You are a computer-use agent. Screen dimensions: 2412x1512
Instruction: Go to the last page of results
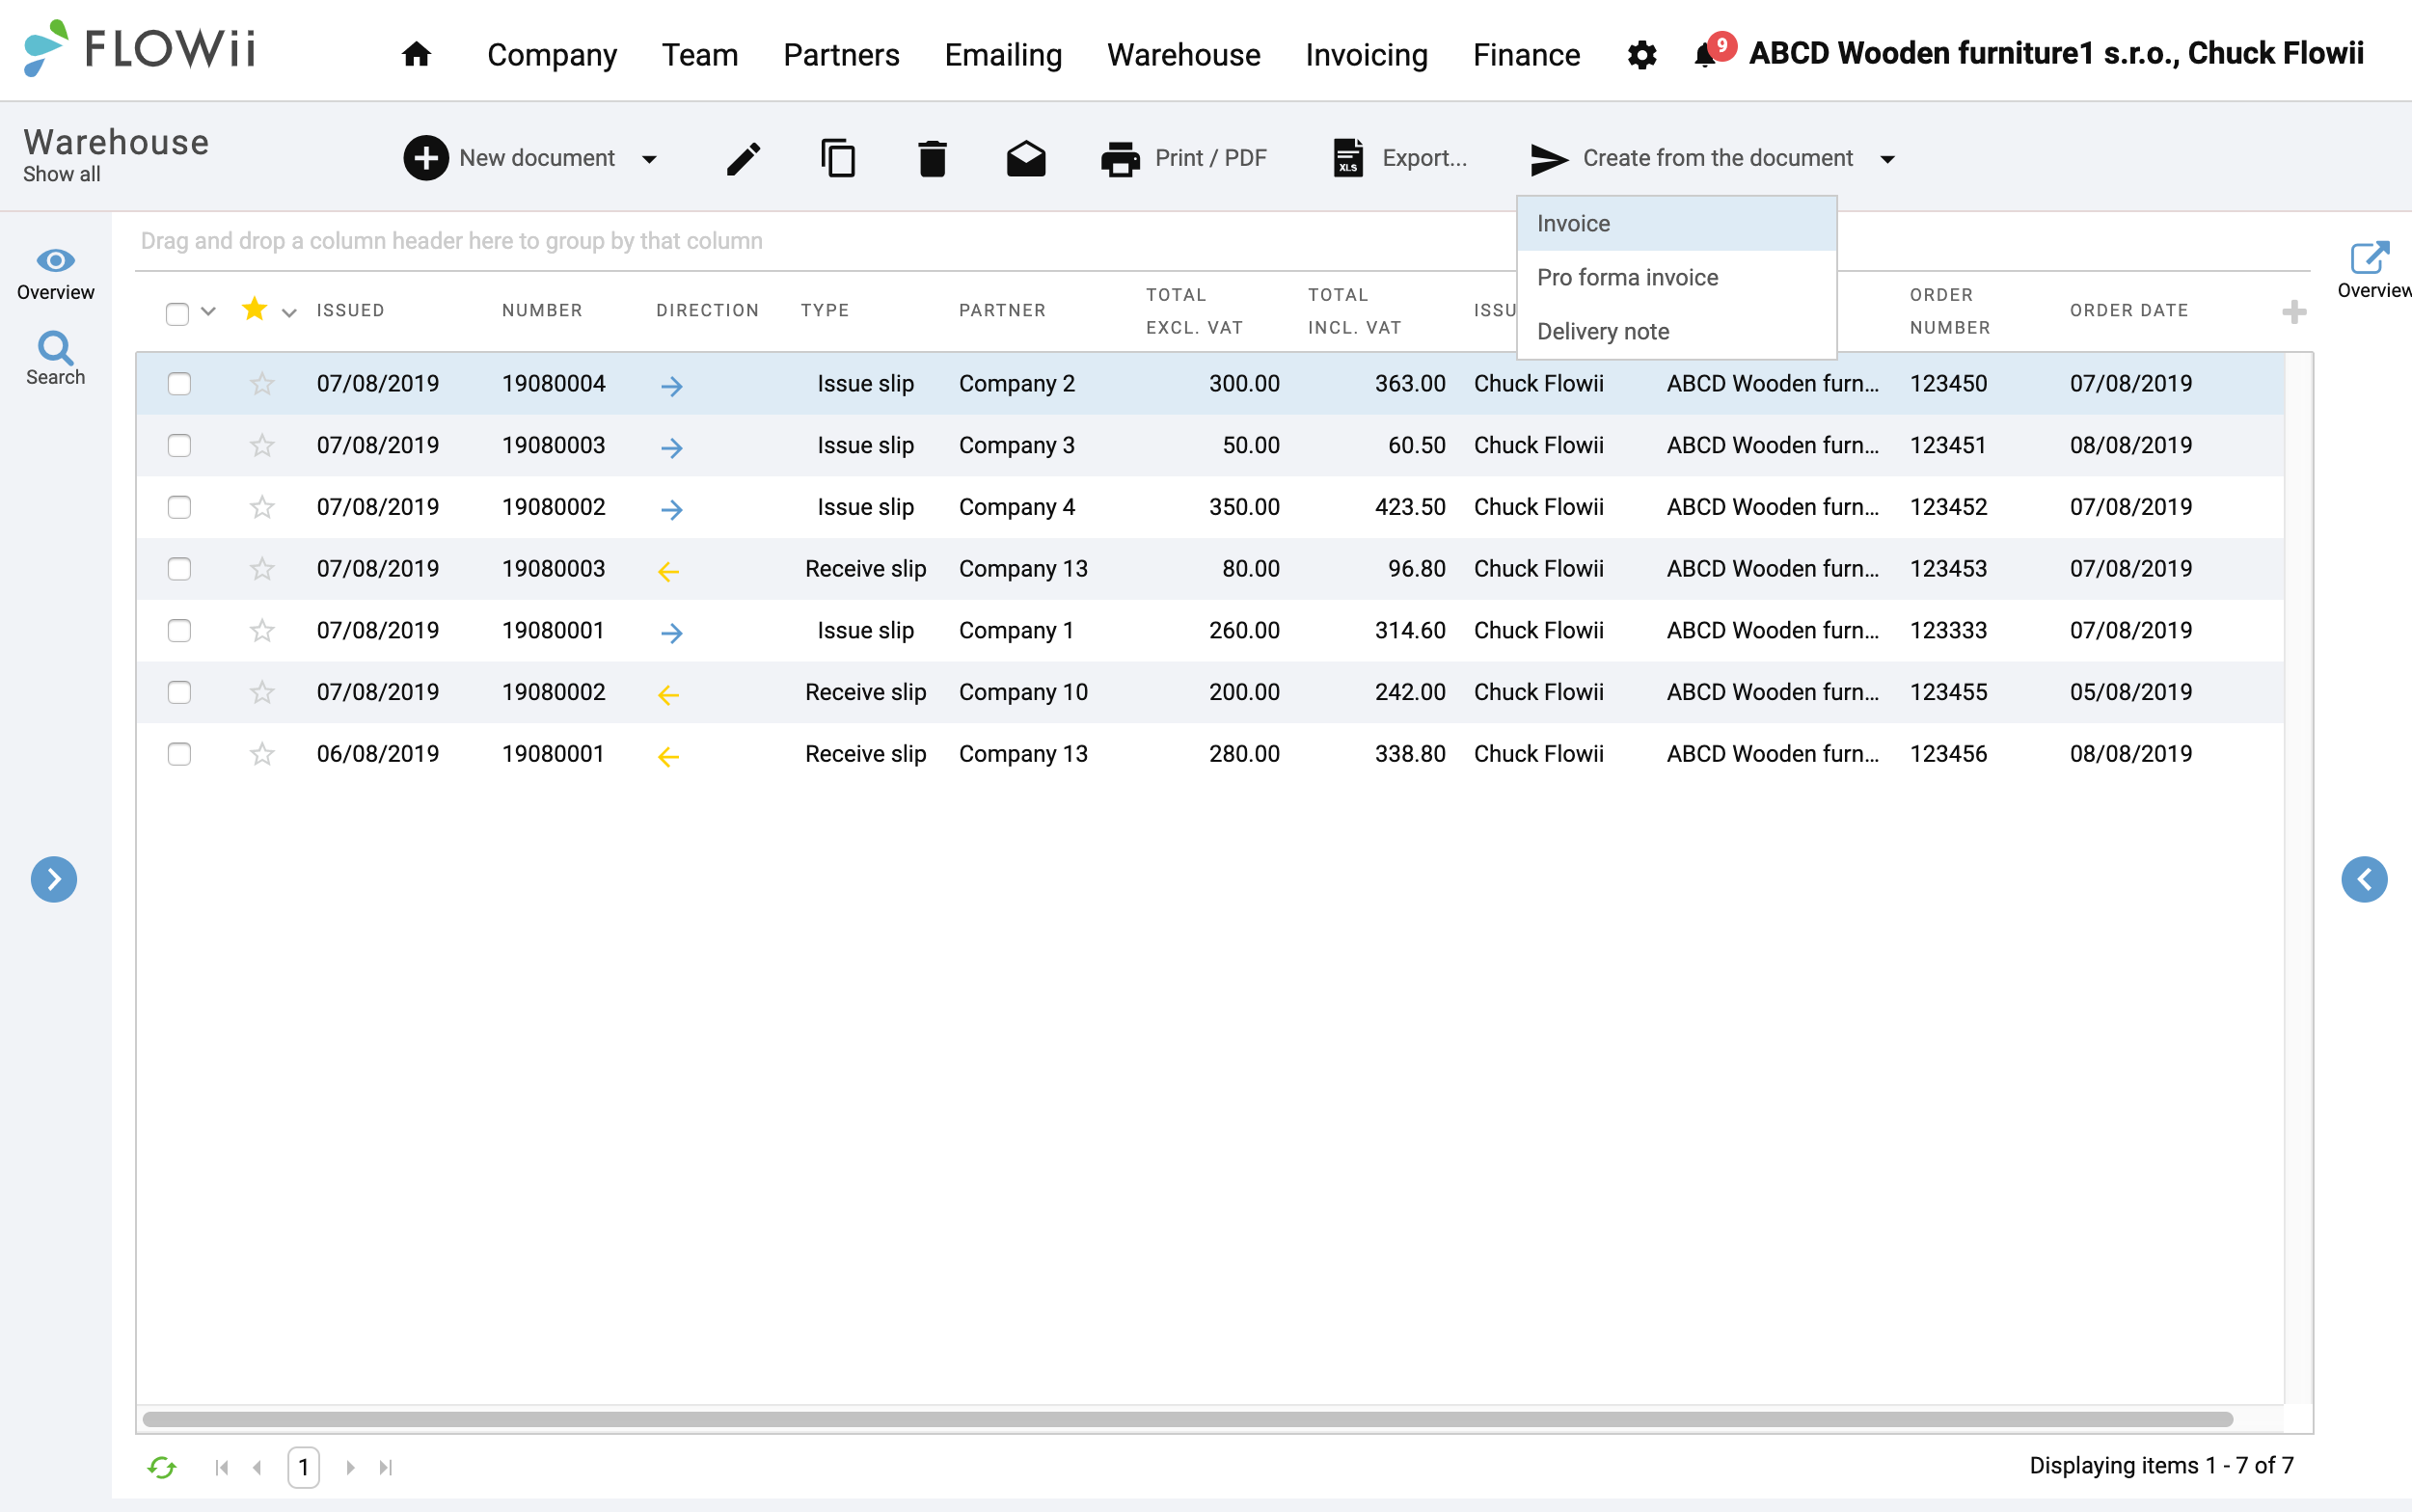point(385,1467)
